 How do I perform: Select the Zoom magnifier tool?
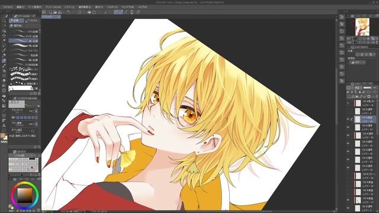tap(4, 21)
